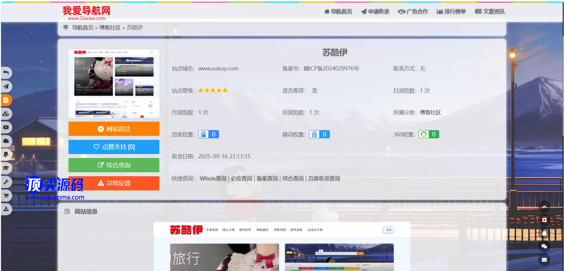This screenshot has height=271, width=564.
Task: Click the QQ penguin contact icon
Action: (x=544, y=233)
